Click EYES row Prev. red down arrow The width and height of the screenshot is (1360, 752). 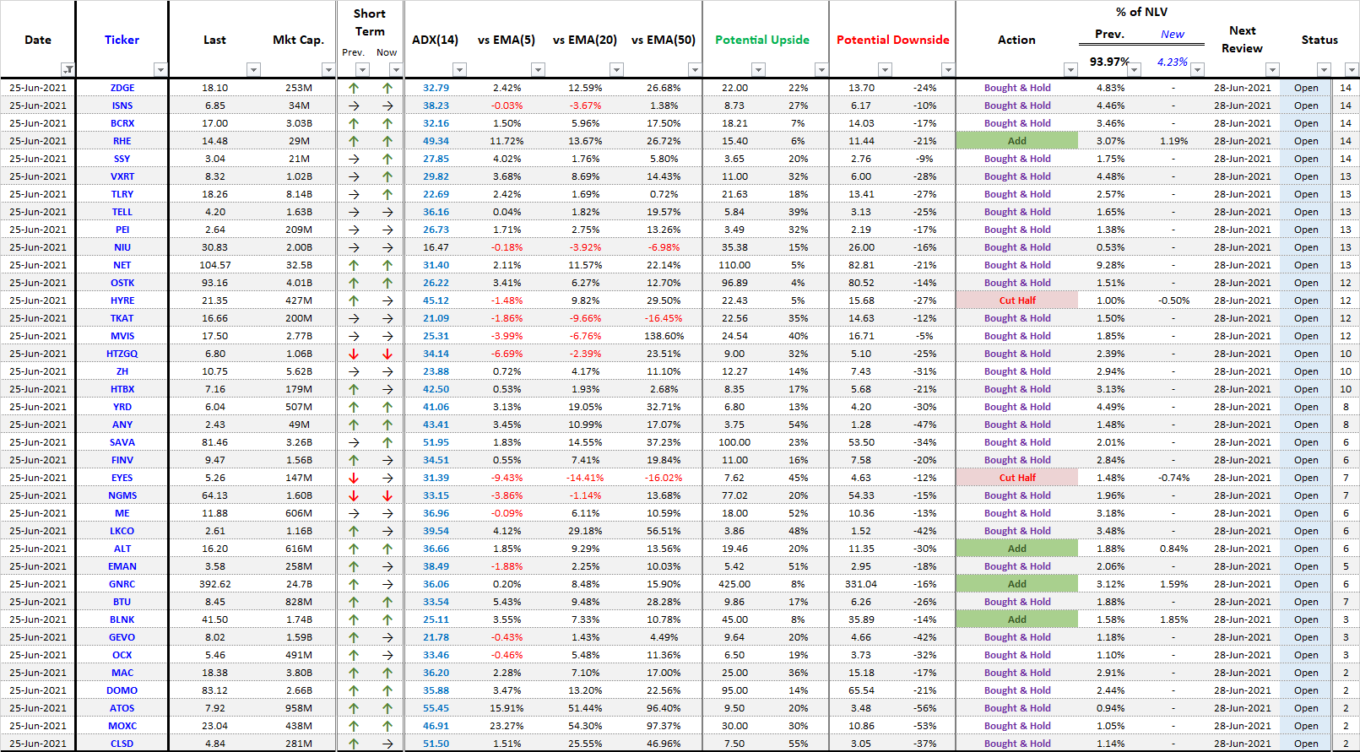[x=354, y=478]
